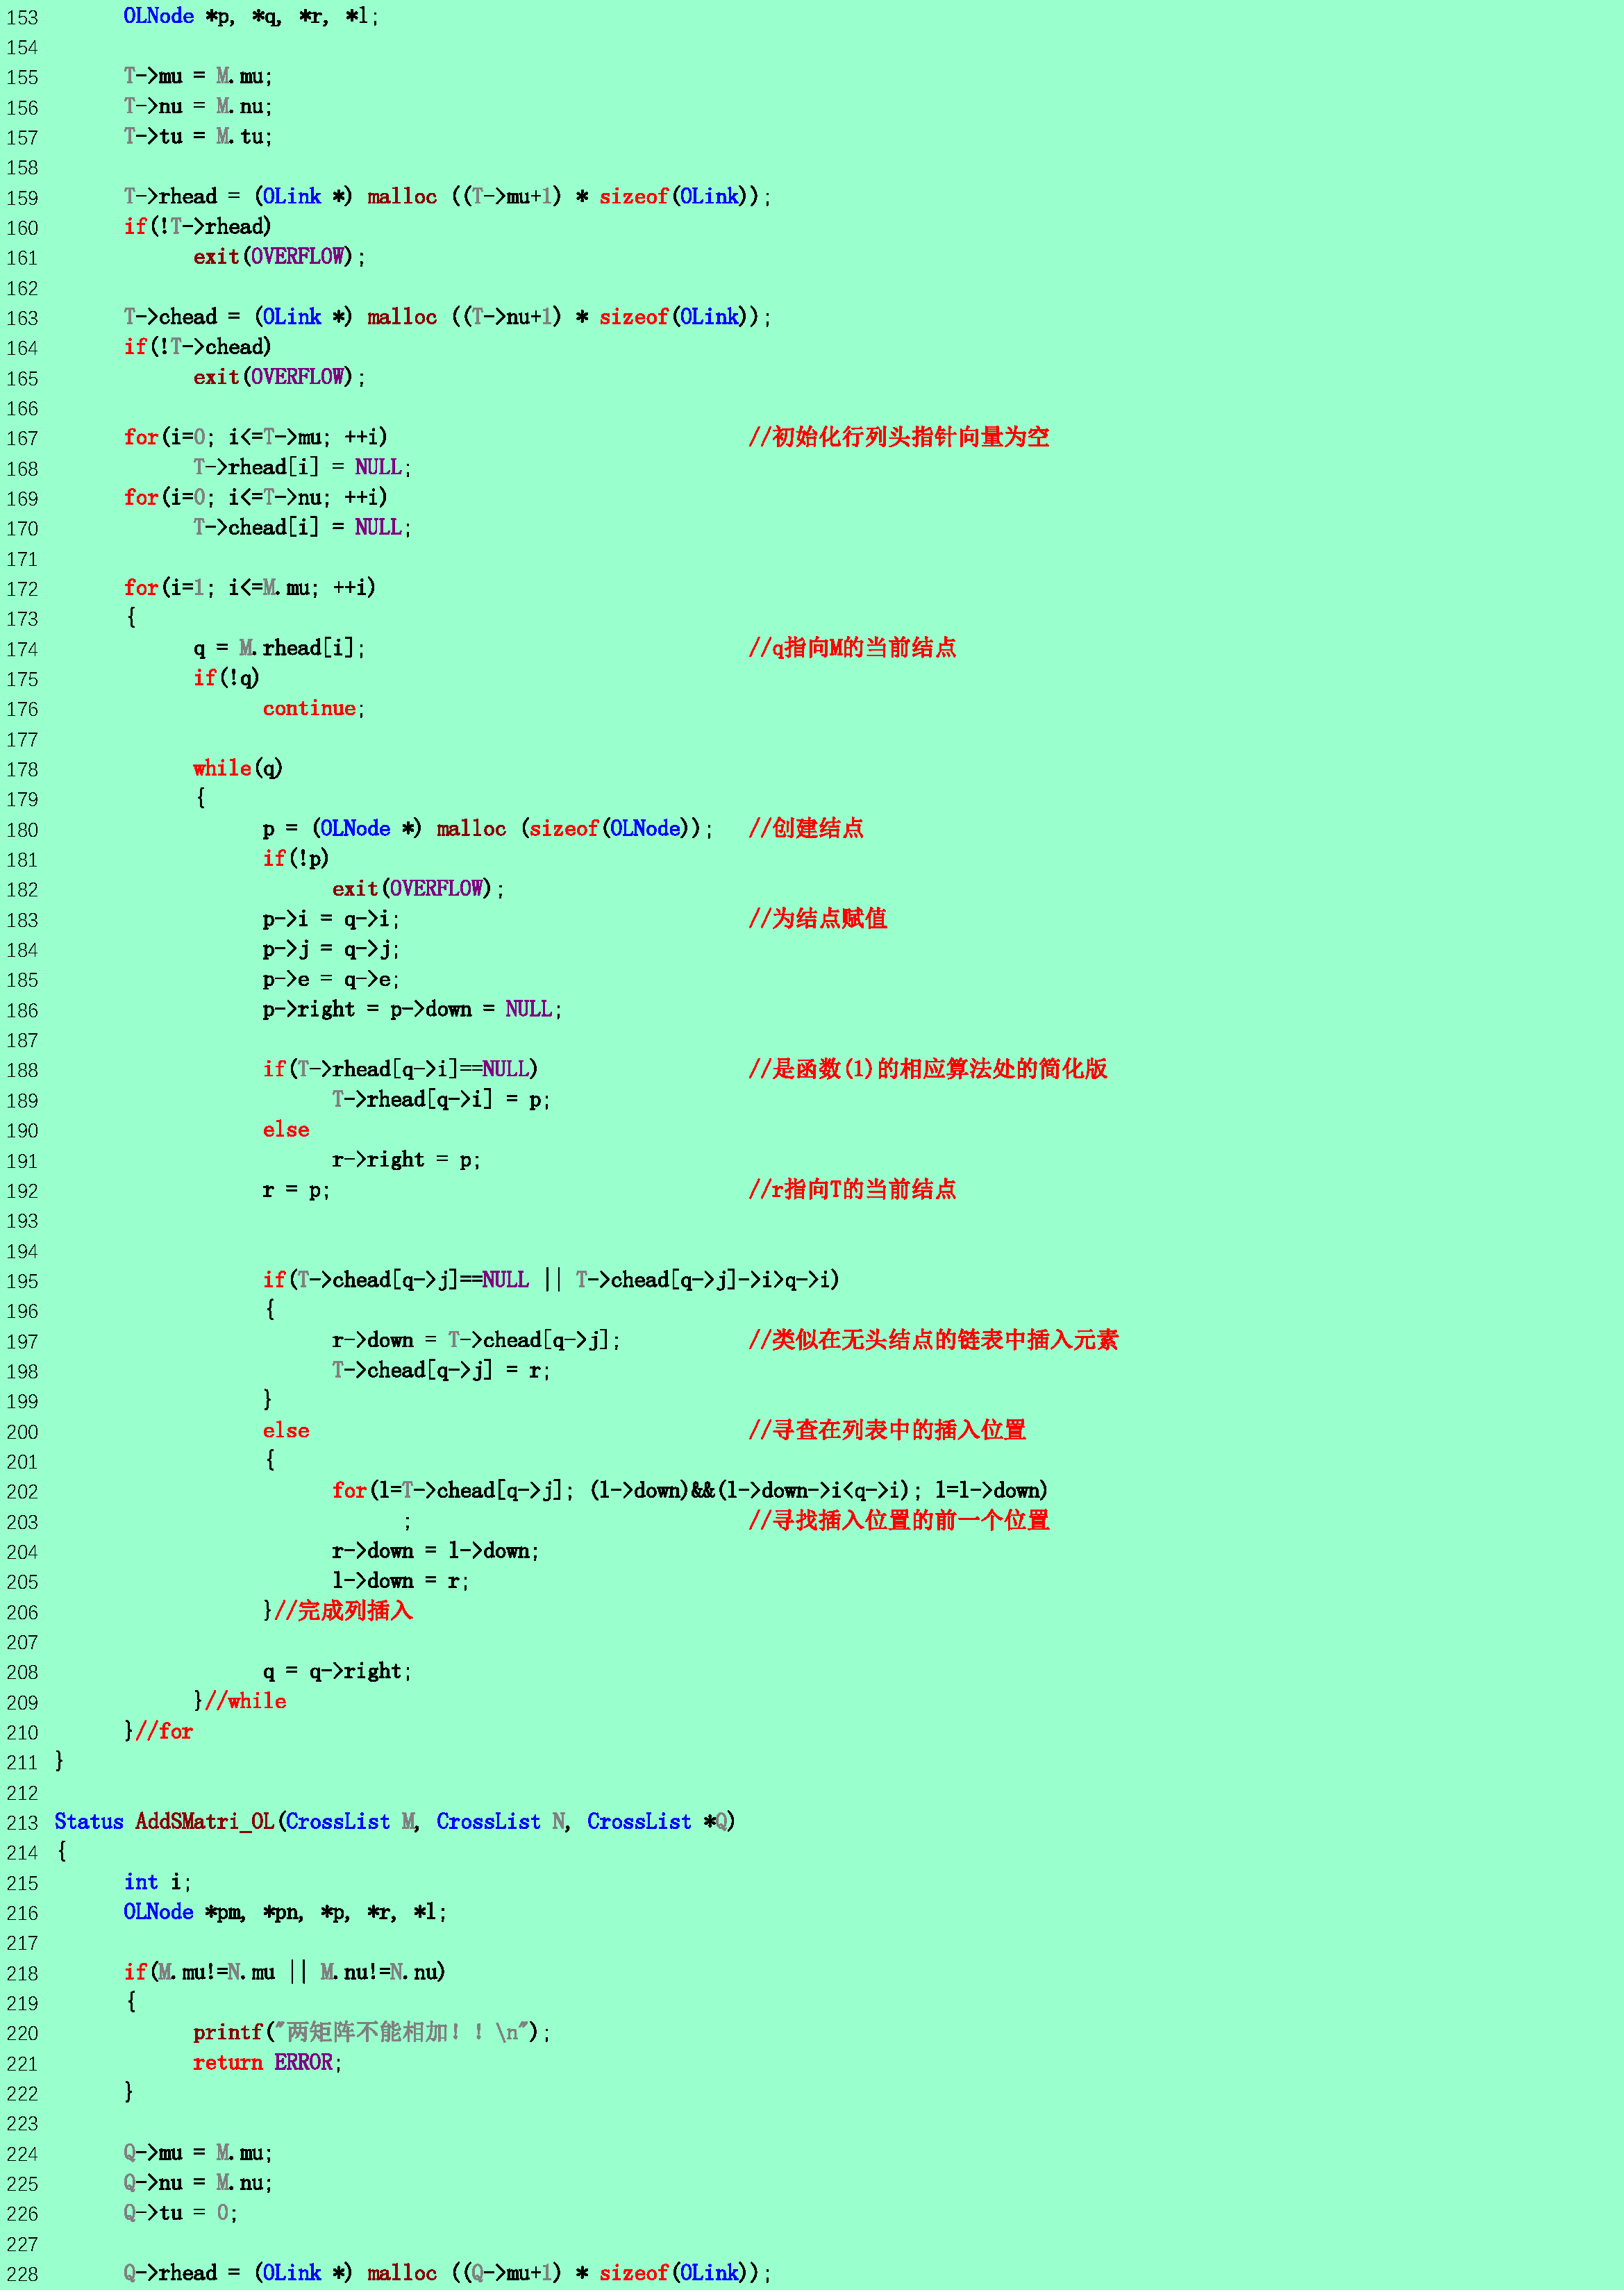Click comment '//创建结点'
This screenshot has height=2290, width=1624.
coord(806,828)
